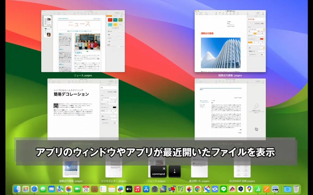This screenshot has height=195, width=313.
Task: Open Reminders from the Dock
Action: point(103,189)
